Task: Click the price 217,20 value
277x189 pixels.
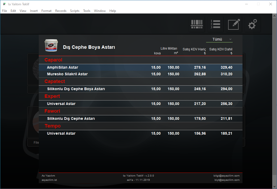Action: pos(200,104)
